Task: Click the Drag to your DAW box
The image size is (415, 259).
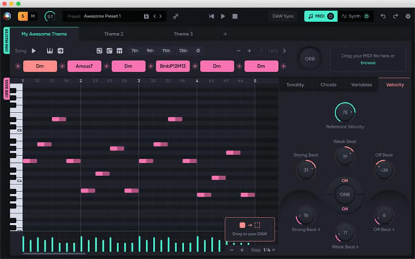Action: (x=250, y=229)
